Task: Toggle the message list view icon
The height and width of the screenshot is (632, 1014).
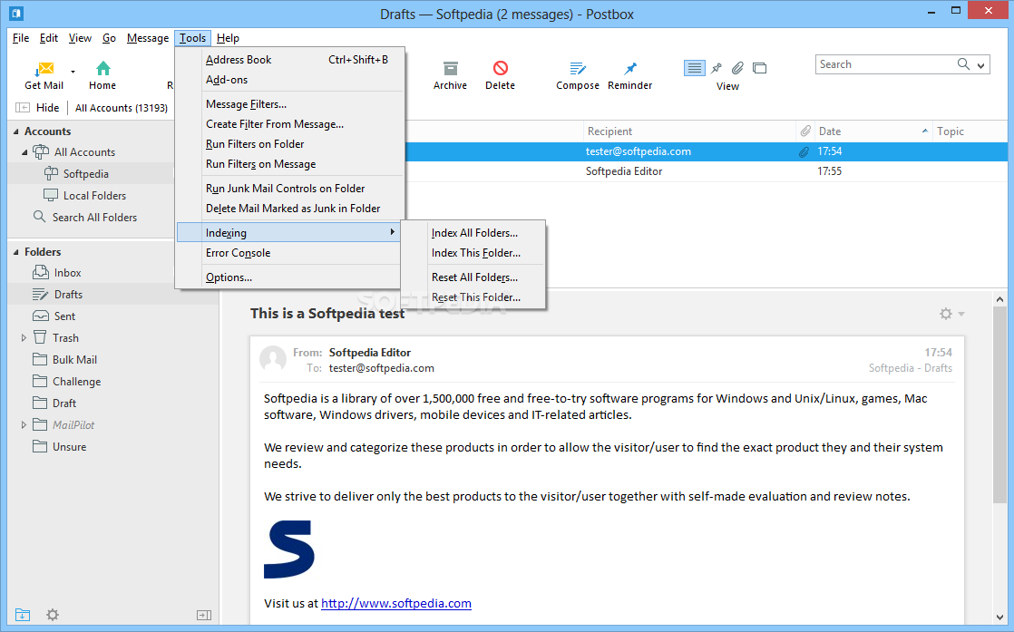Action: [695, 68]
